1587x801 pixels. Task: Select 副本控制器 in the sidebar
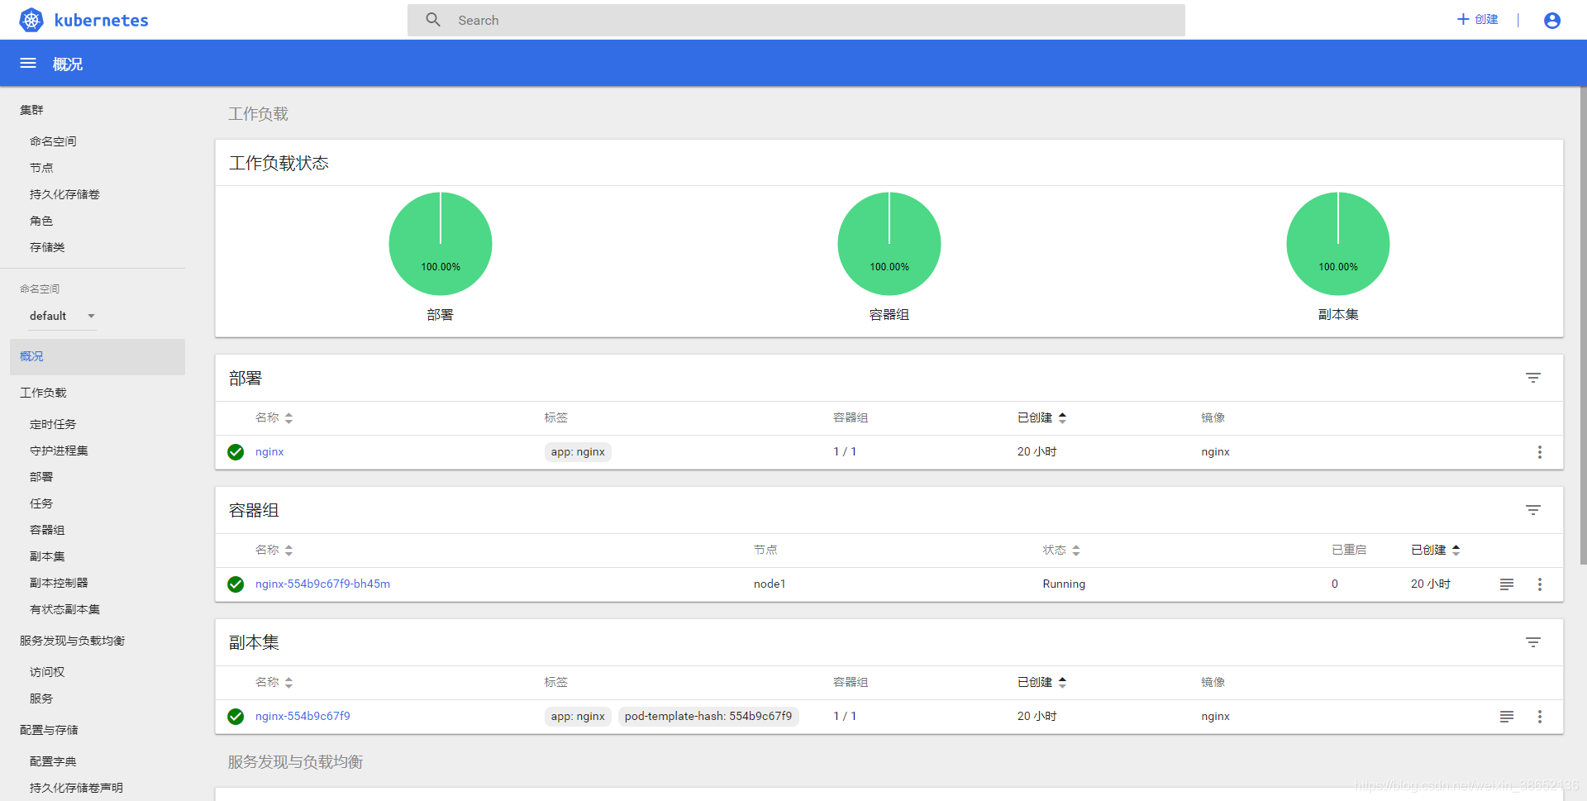click(x=59, y=583)
